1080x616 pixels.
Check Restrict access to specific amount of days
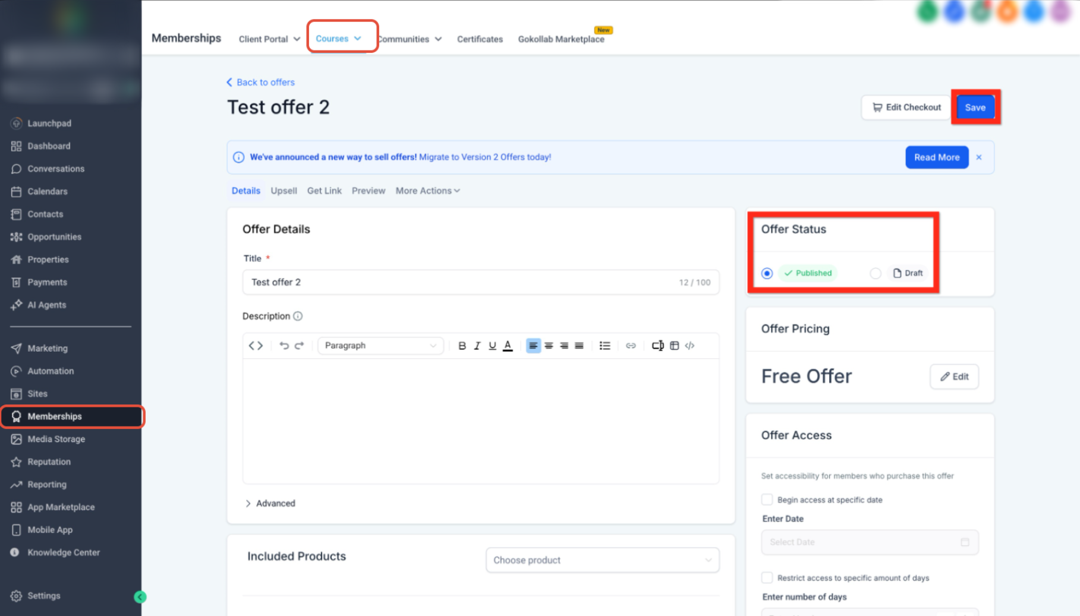pos(767,577)
